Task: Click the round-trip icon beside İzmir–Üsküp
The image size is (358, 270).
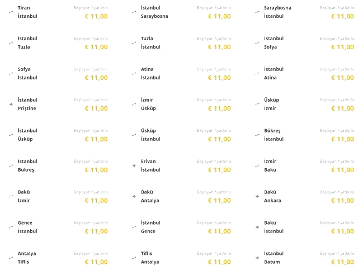Action: coord(134,105)
